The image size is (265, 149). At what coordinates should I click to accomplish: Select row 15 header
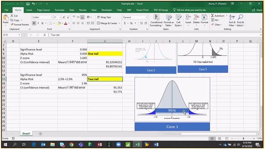(x=4, y=79)
